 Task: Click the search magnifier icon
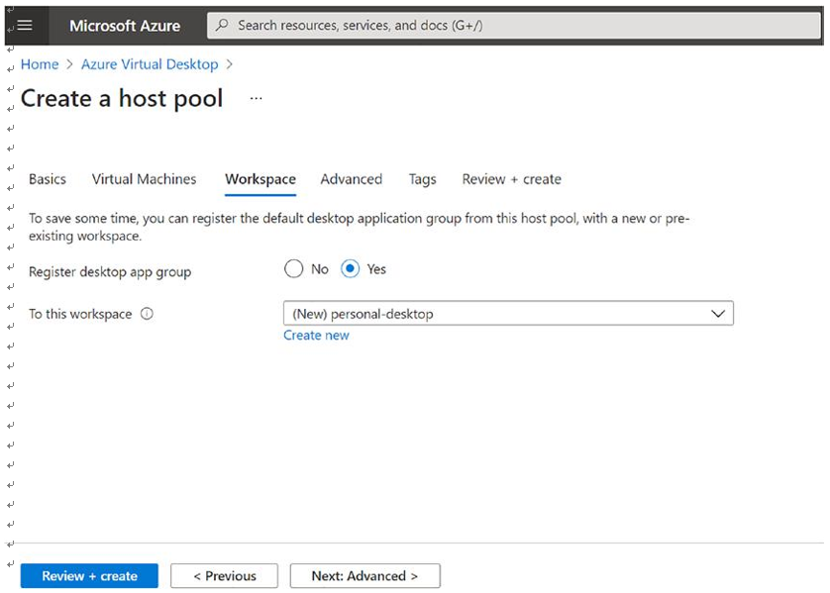pyautogui.click(x=222, y=25)
